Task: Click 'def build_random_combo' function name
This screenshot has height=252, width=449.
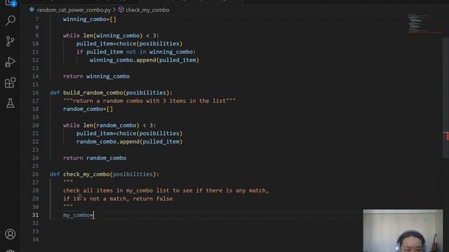Action: pos(93,92)
